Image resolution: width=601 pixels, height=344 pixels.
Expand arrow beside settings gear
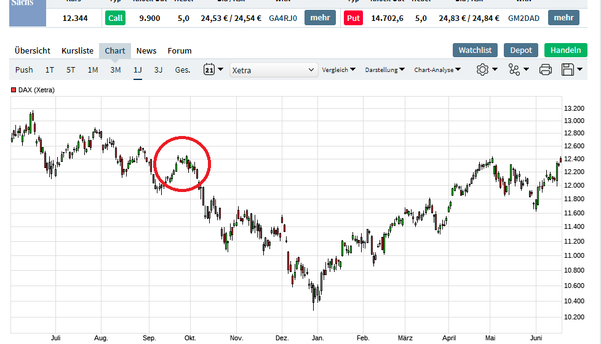495,70
